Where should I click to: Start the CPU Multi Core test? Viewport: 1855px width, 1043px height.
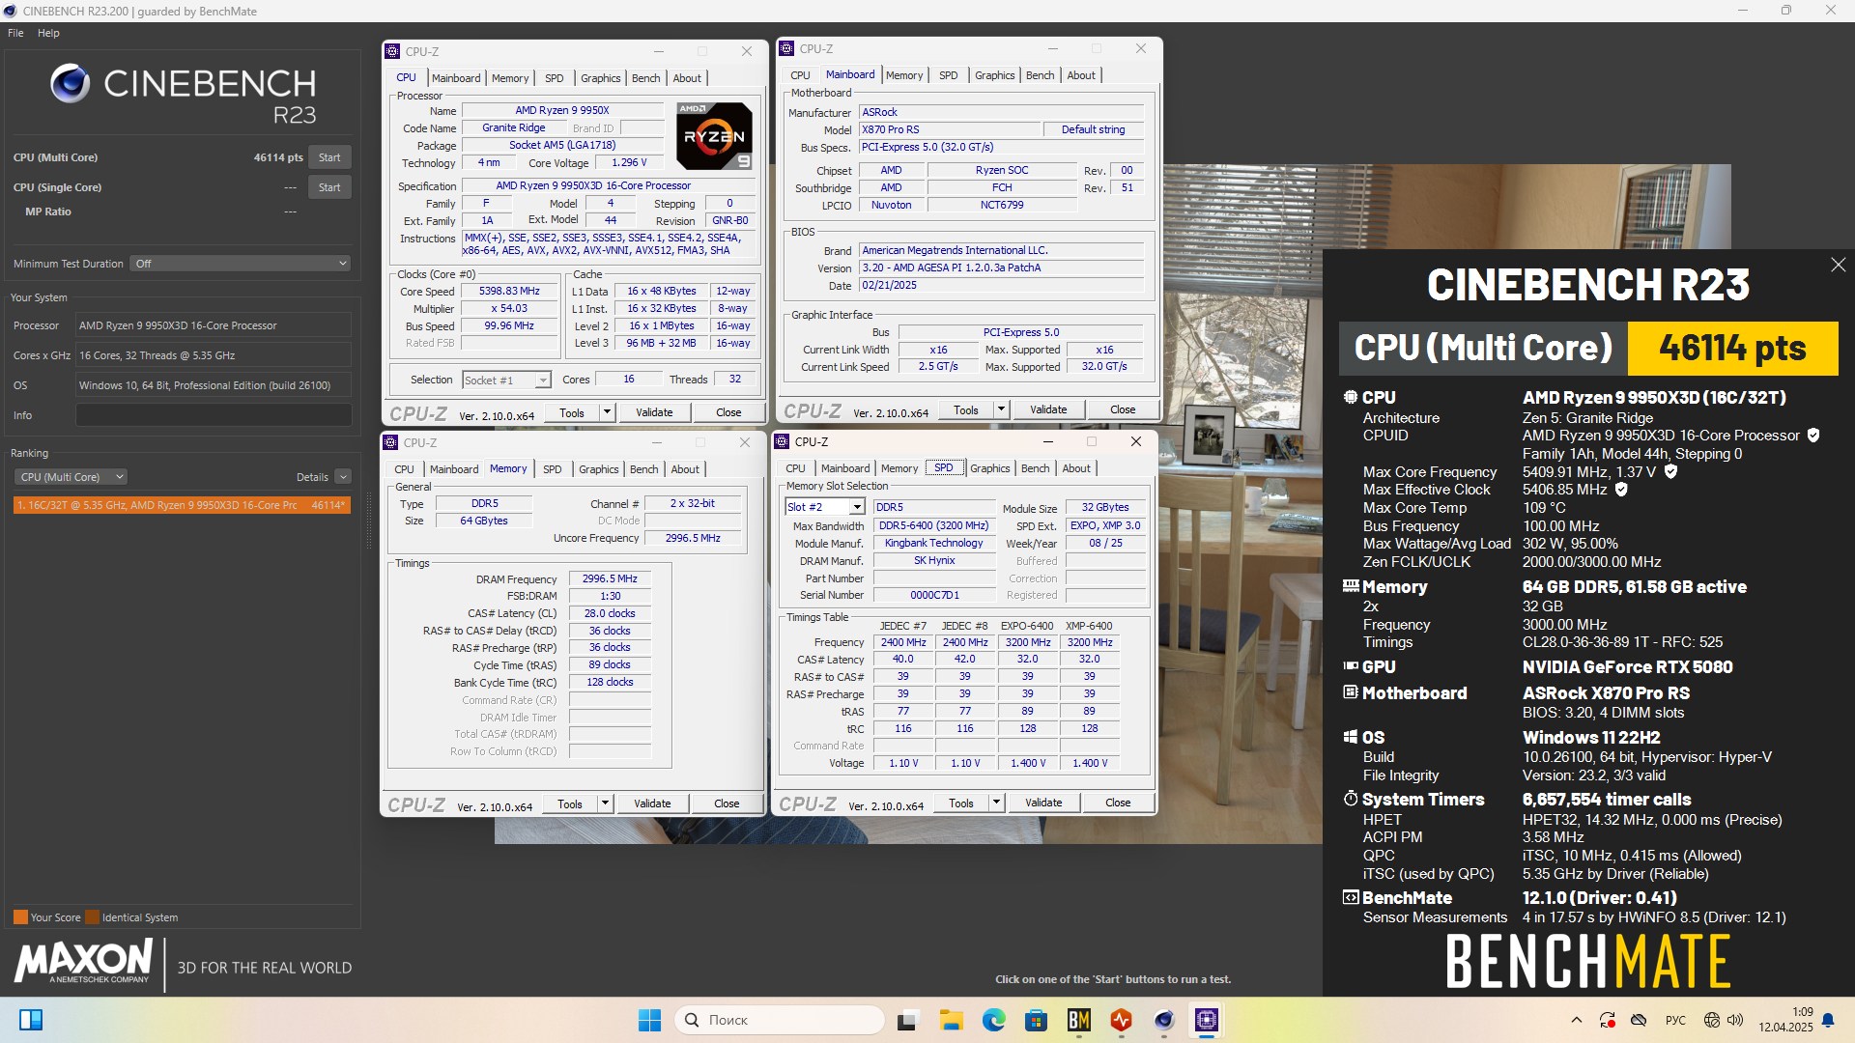coord(329,157)
